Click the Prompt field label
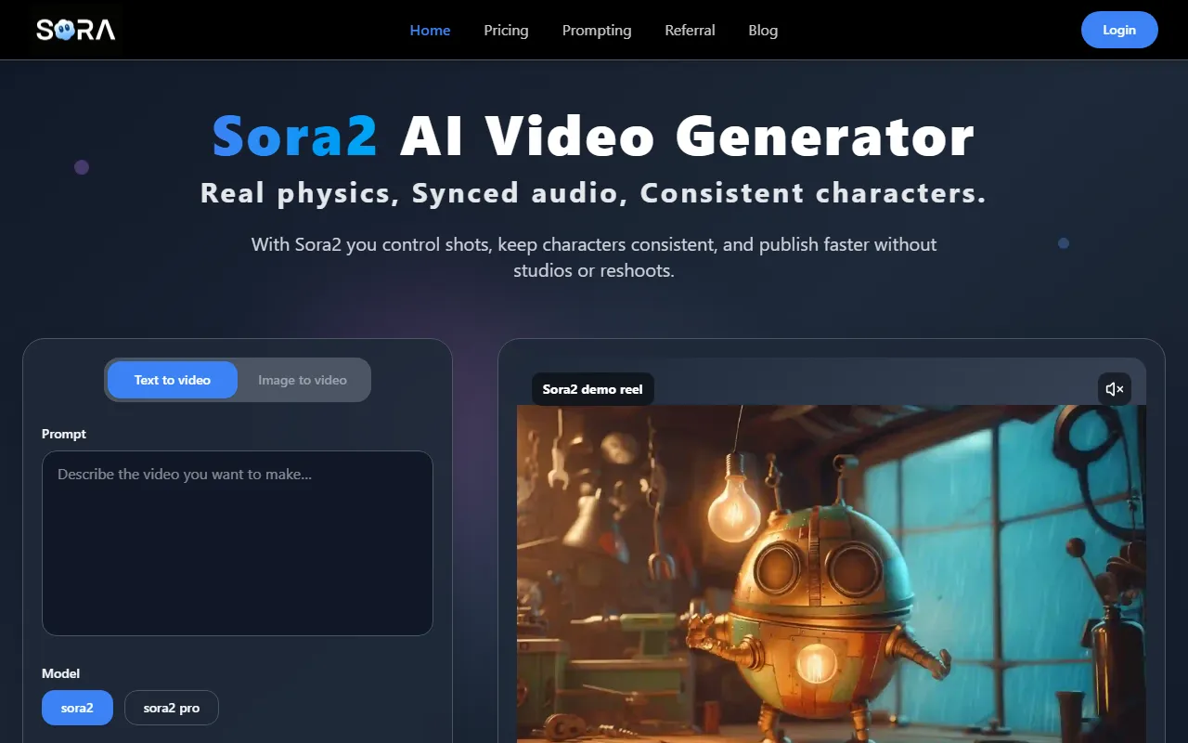Viewport: 1188px width, 743px height. 64,434
